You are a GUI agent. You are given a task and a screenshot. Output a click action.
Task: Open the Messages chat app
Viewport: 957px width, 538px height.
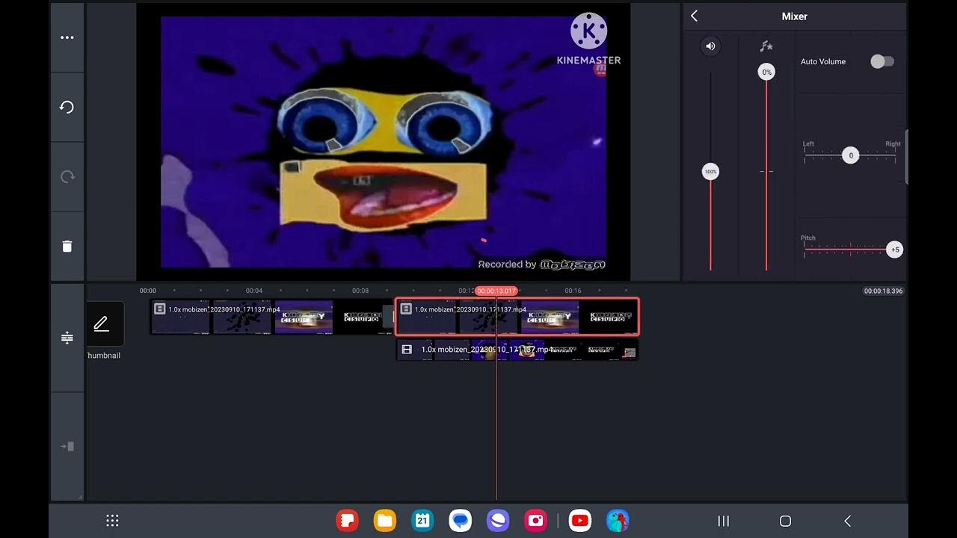tap(460, 521)
